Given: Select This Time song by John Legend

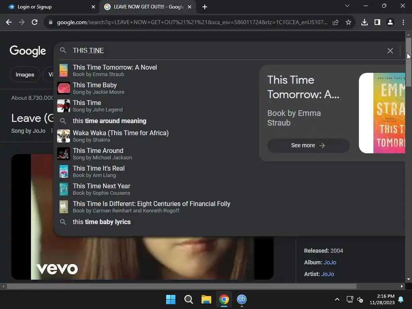Looking at the screenshot, I should pos(158,106).
